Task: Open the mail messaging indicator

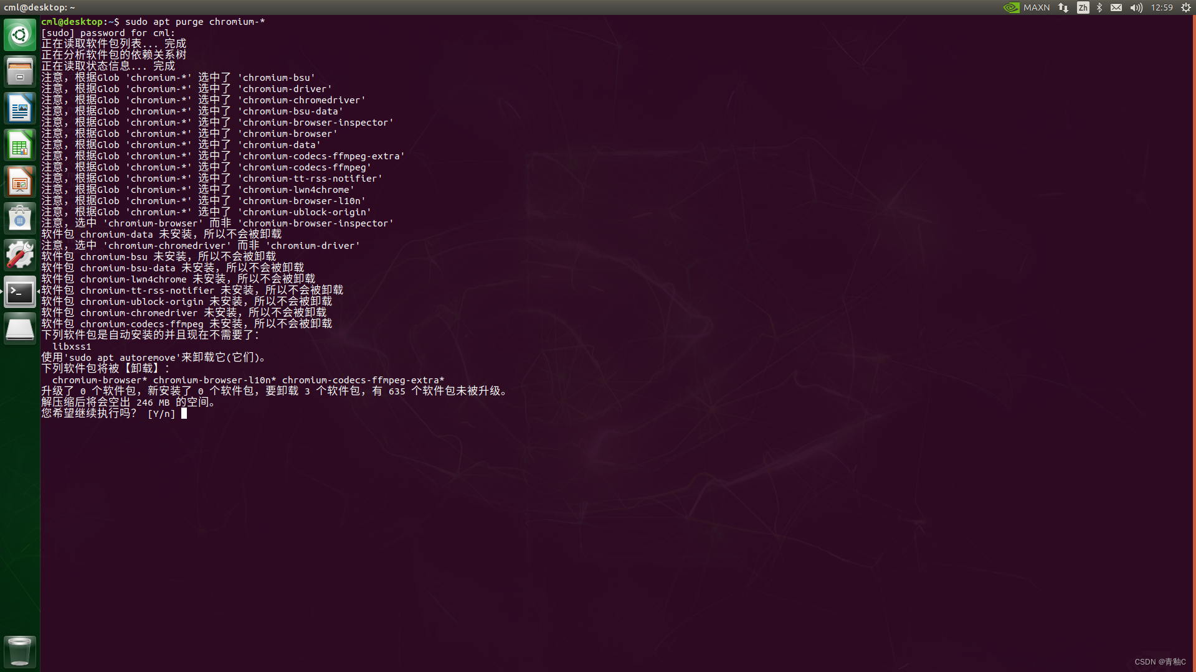Action: point(1116,7)
